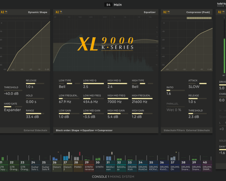The height and width of the screenshot is (181, 226).
Task: Toggle the compressor Attack SLOW switch
Action: pyautogui.click(x=198, y=83)
